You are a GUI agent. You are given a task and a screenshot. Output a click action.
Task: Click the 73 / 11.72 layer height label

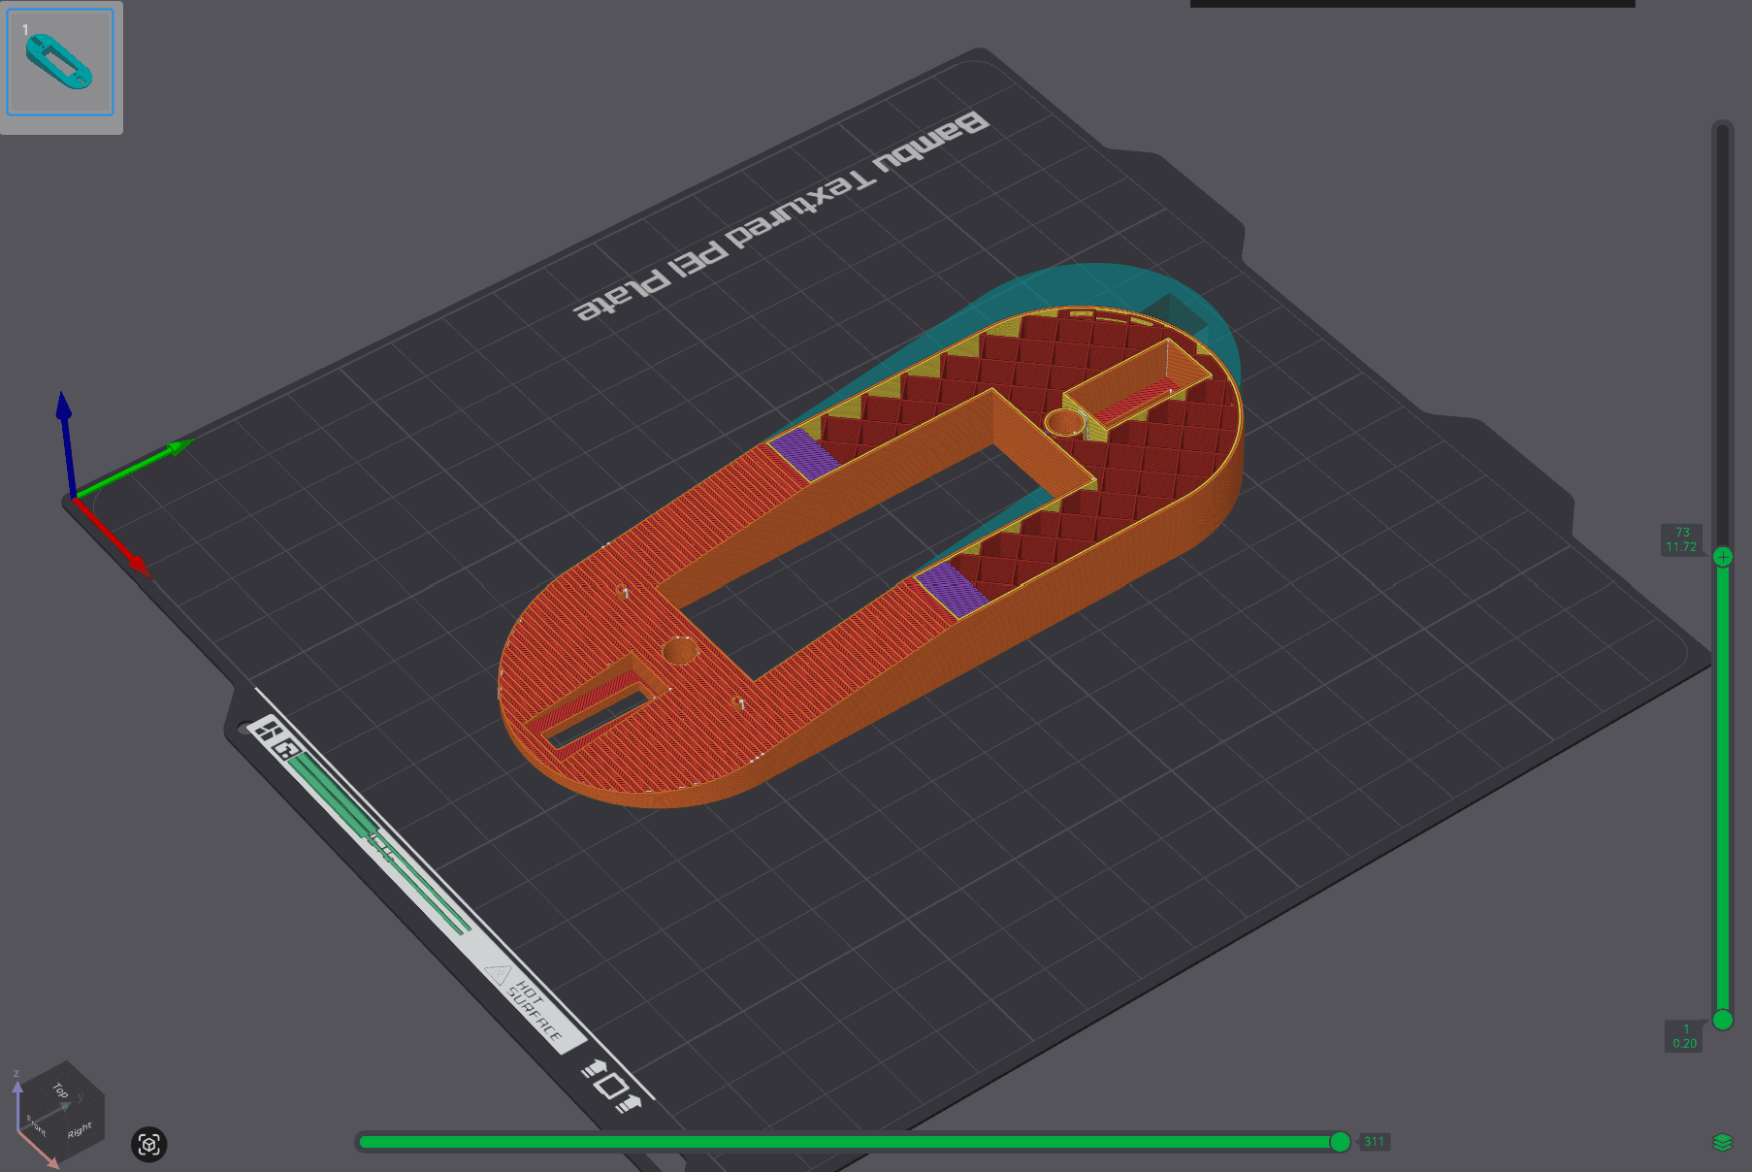pyautogui.click(x=1682, y=538)
